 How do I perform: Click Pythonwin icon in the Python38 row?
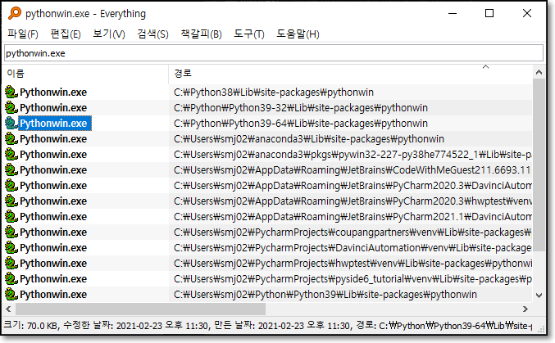[11, 92]
